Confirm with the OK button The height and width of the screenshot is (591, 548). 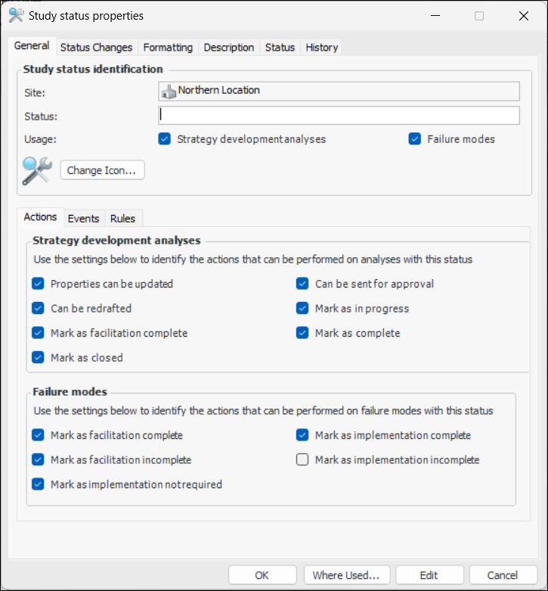click(262, 575)
